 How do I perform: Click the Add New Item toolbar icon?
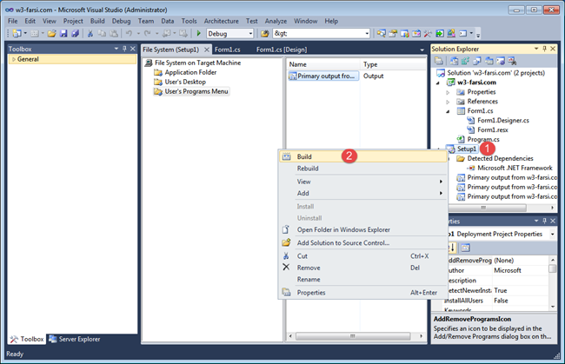pos(34,34)
